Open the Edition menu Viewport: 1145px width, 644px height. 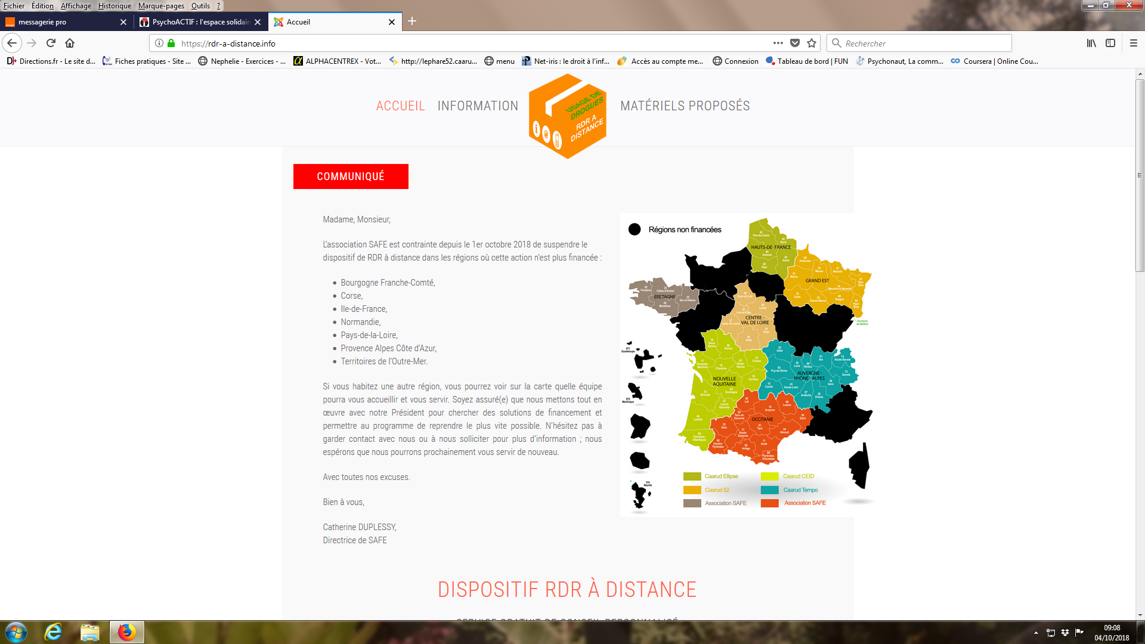click(42, 6)
